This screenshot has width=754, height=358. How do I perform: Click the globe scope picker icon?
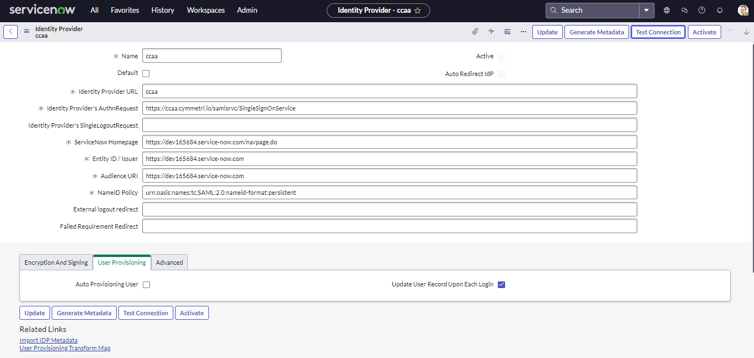[x=667, y=10]
